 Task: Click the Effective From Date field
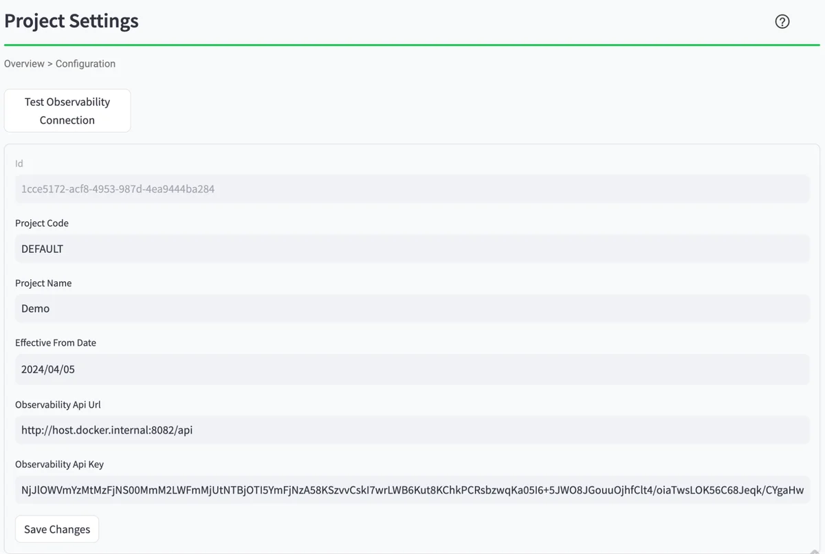click(412, 369)
